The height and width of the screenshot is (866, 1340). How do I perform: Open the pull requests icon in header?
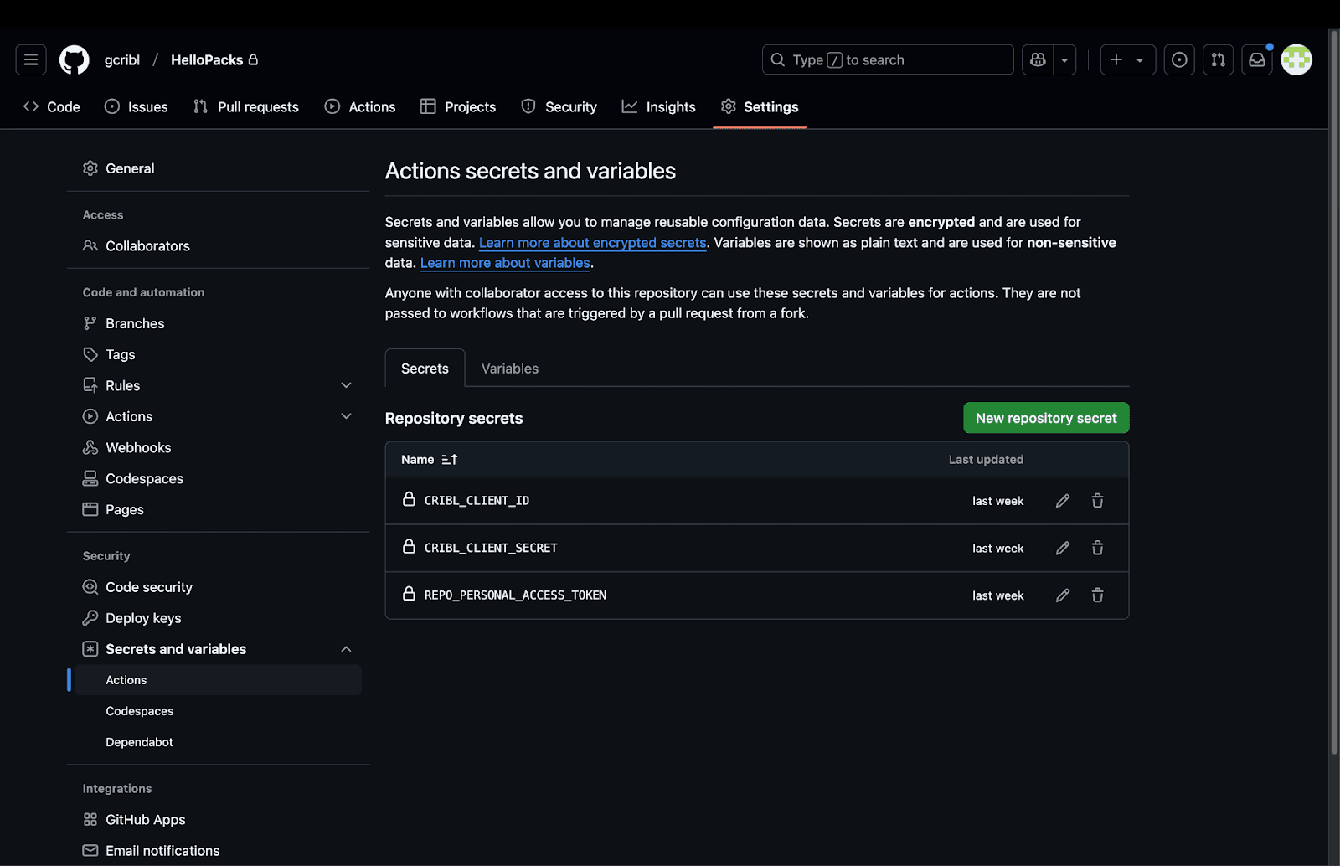[x=1218, y=59]
